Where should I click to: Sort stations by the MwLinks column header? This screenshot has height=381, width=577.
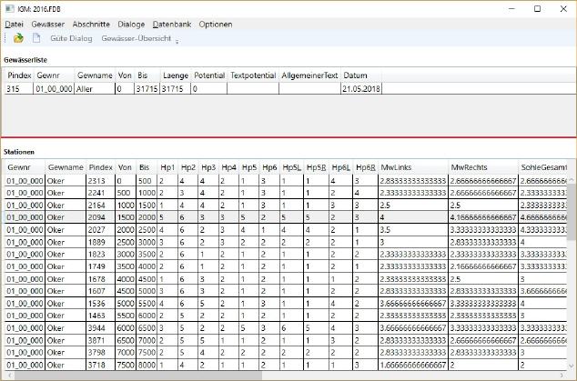[395, 167]
